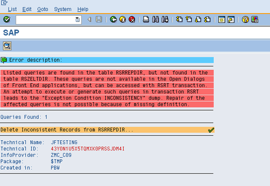Viewport: 270px width, 186px height.
Task: Open the Help menu
Action: click(83, 9)
